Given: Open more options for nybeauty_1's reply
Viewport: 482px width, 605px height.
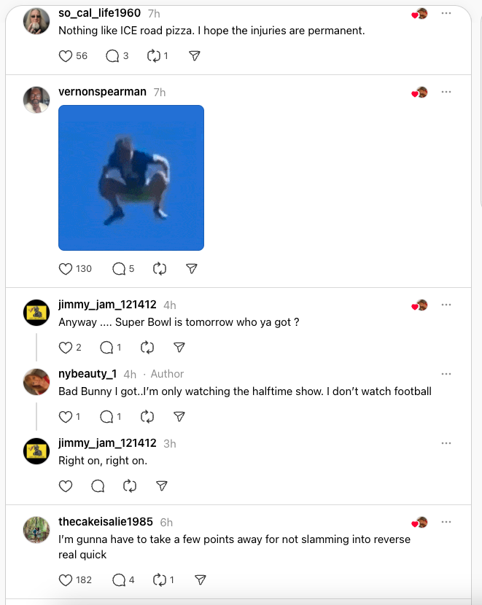Looking at the screenshot, I should point(446,374).
